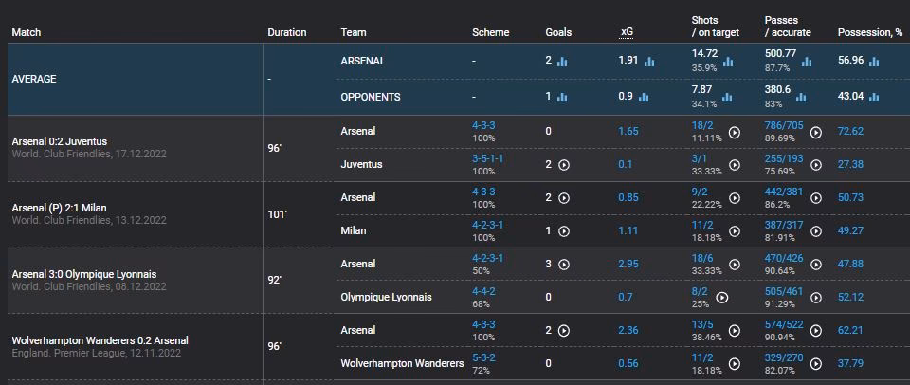Screen dimensions: 910x385
Task: Open Arsenal (P) 2:1 Milan match
Action: click(x=71, y=208)
